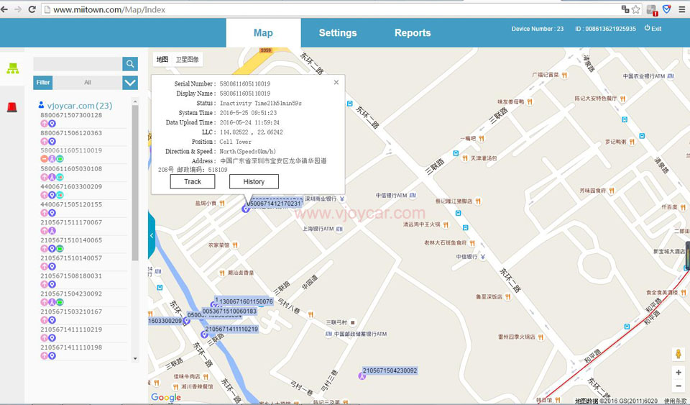This screenshot has width=690, height=405.
Task: Switch map to satellite imagery (卫星图像)
Action: (187, 60)
